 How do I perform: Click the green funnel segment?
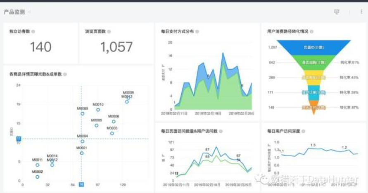(x=314, y=63)
